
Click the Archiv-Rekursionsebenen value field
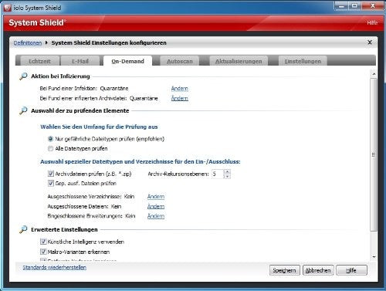coord(218,174)
